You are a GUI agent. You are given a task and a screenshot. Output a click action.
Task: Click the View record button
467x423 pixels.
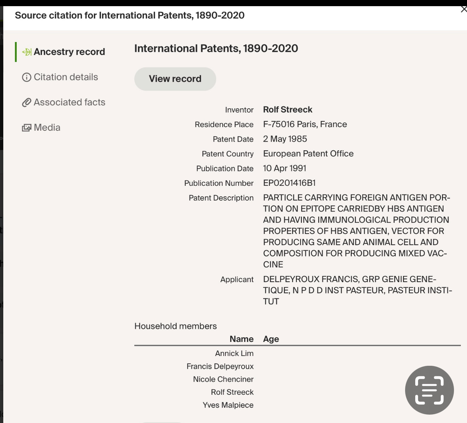coord(175,79)
